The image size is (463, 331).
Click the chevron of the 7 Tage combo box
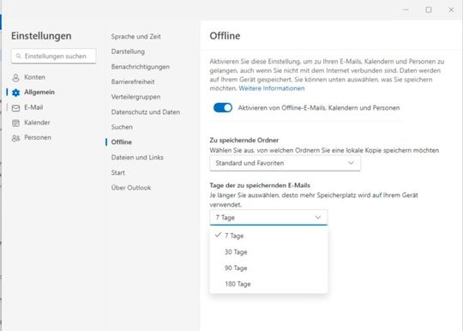(318, 217)
